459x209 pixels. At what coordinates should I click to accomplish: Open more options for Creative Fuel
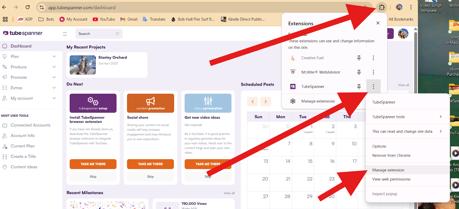[373, 58]
